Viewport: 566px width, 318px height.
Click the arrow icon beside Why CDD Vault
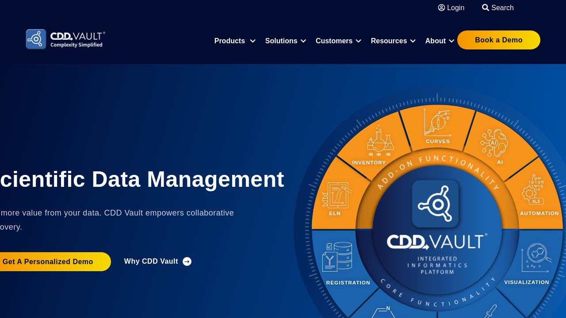tap(187, 261)
